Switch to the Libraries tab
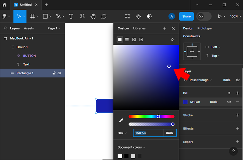Image resolution: width=243 pixels, height=160 pixels. click(x=139, y=28)
